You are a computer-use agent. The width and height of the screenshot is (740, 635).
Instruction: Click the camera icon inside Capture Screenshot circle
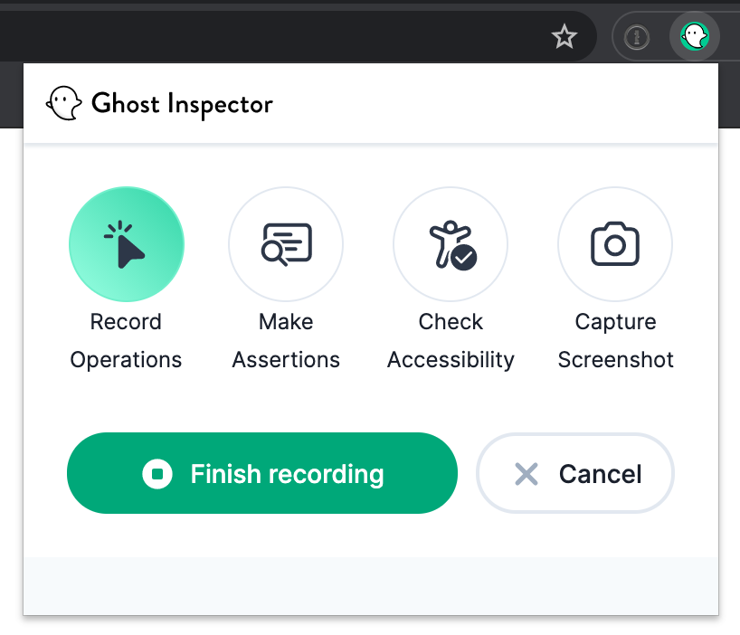615,244
